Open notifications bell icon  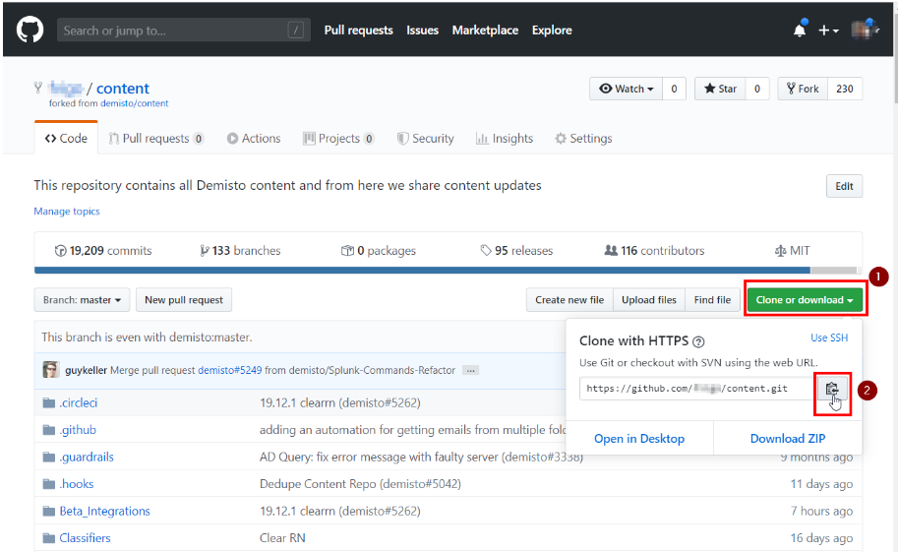[800, 30]
